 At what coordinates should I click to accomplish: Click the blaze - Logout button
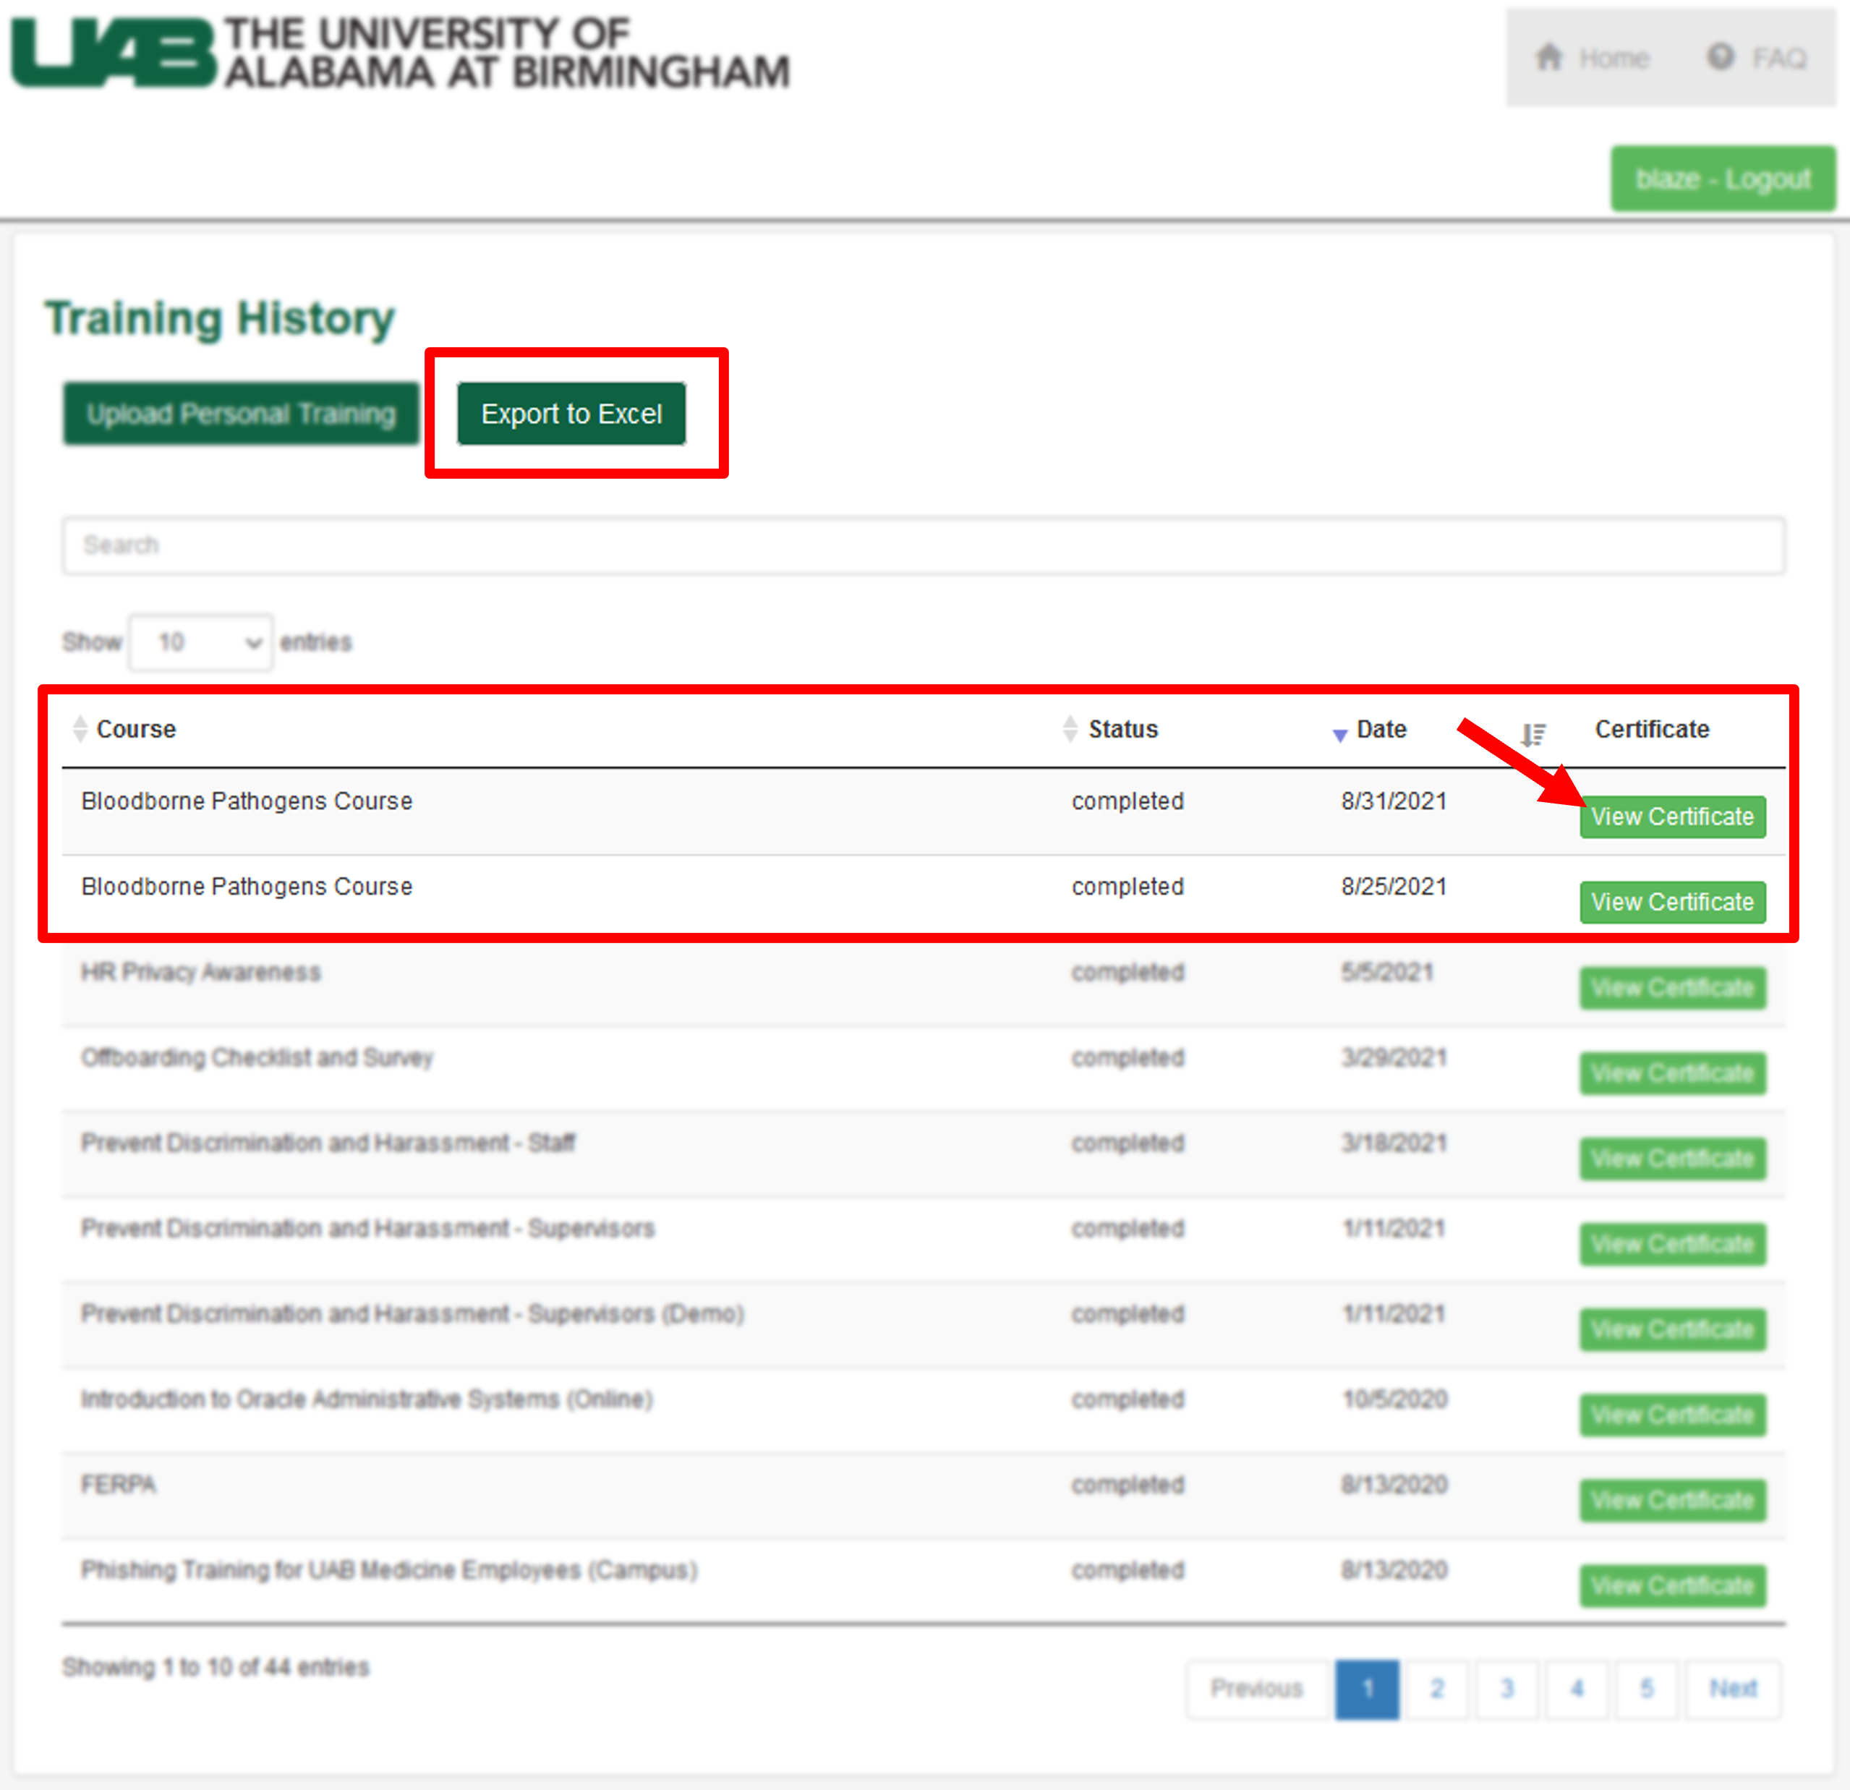point(1722,179)
